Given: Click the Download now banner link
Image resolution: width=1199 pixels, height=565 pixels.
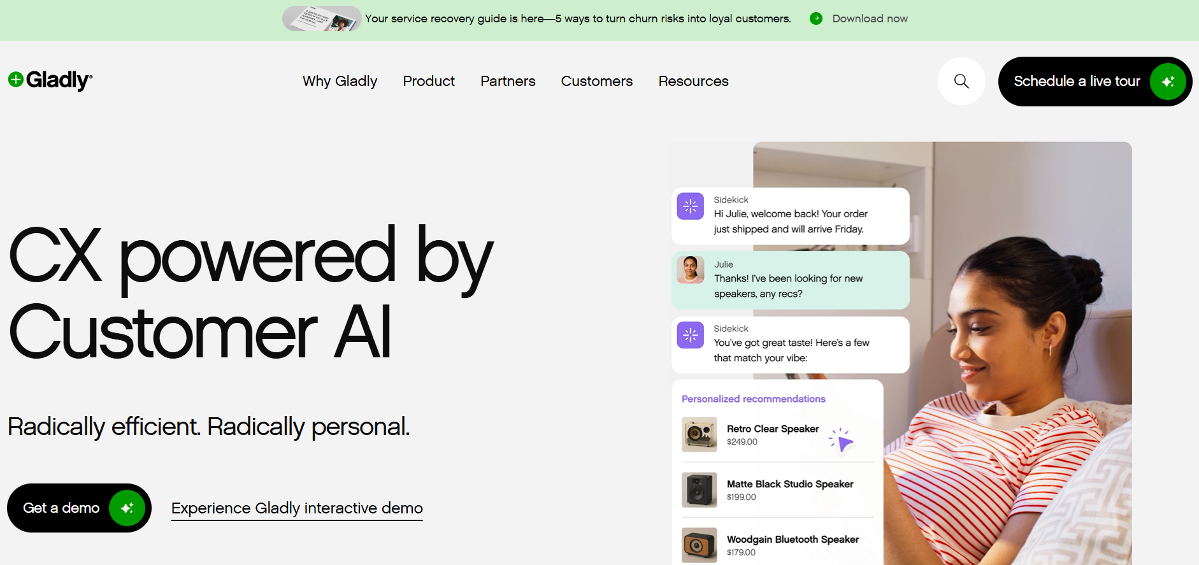Looking at the screenshot, I should [870, 19].
